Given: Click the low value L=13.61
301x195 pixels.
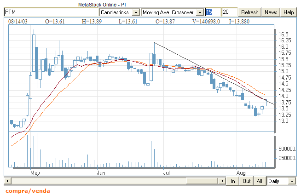Looking at the screenshot, I should [128, 22].
